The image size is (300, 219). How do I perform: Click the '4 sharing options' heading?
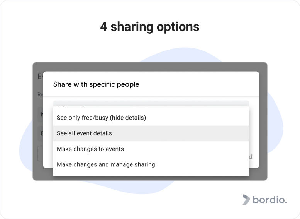(150, 27)
